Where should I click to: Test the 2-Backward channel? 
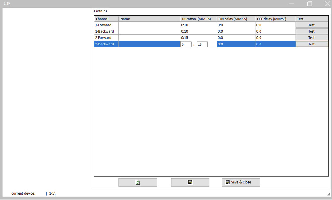coord(312,44)
